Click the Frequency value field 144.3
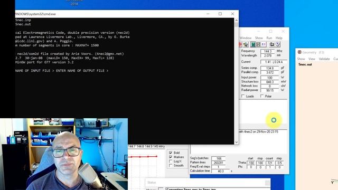This screenshot has height=190, width=338. point(268,51)
